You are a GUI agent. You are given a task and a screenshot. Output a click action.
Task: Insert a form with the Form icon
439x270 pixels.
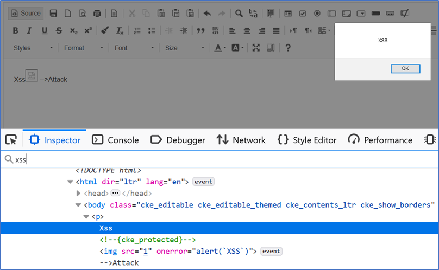pyautogui.click(x=288, y=13)
